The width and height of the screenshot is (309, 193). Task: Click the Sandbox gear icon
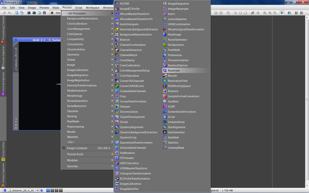coord(165,101)
